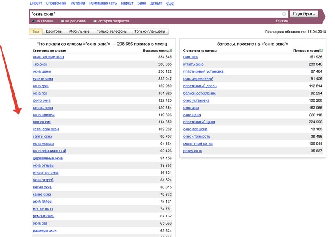335x237 pixels.
Task: Open the 'окна москва' query link
Action: click(43, 144)
